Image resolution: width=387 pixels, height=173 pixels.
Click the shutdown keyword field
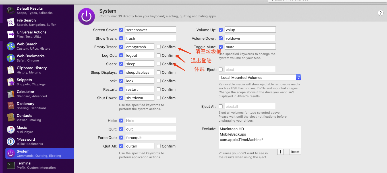point(140,98)
